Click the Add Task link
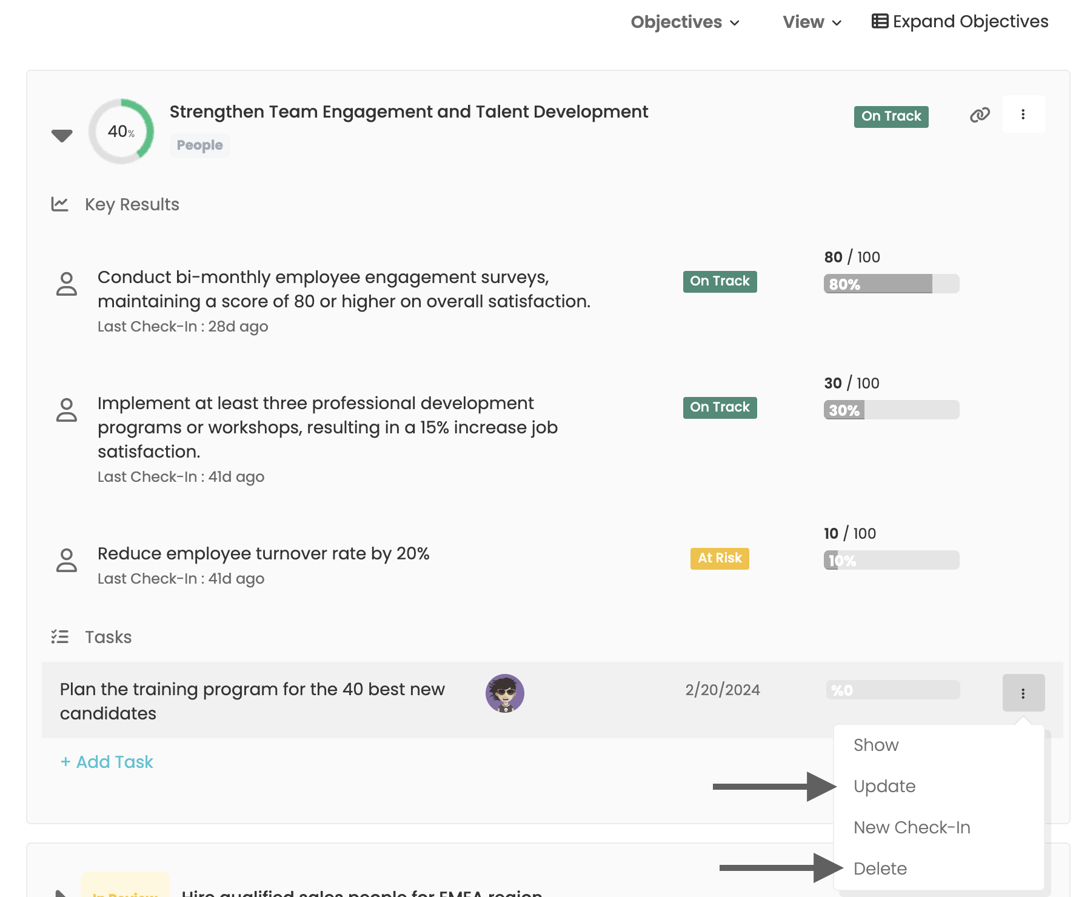Image resolution: width=1073 pixels, height=897 pixels. pos(107,762)
